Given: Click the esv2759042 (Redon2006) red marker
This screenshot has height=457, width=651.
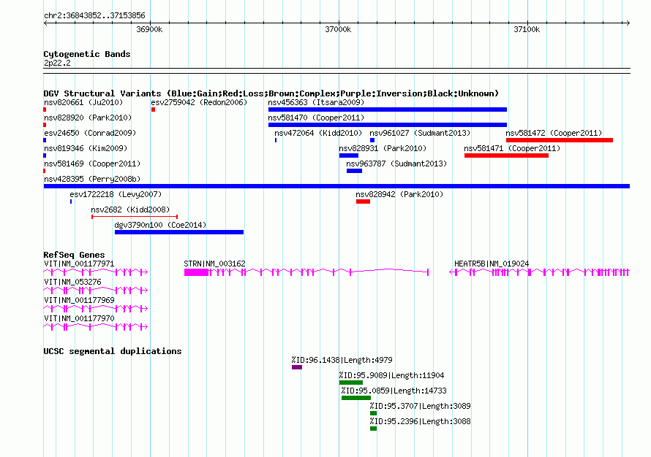Looking at the screenshot, I should pyautogui.click(x=153, y=110).
